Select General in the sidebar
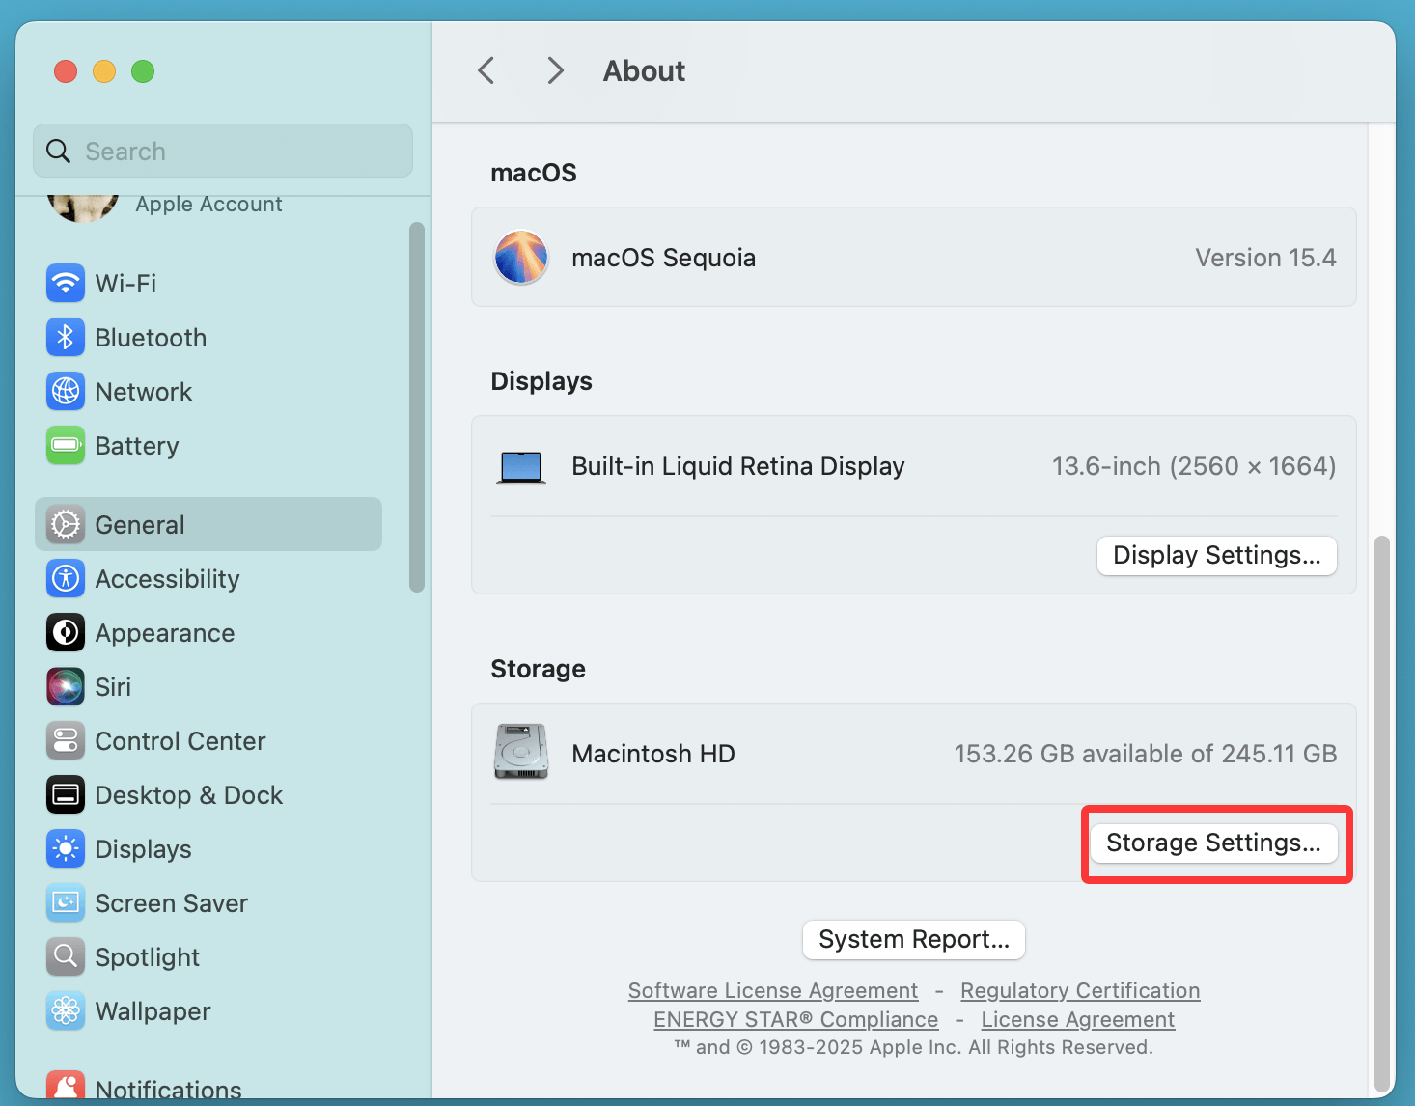The height and width of the screenshot is (1106, 1415). click(139, 524)
